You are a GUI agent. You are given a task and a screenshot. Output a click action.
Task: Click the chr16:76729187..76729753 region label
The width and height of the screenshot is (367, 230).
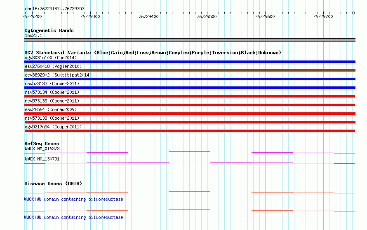[54, 9]
